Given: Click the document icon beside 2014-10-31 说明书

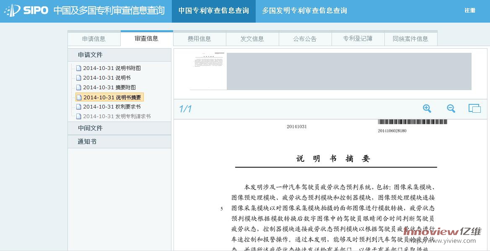Looking at the screenshot, I should tap(78, 78).
